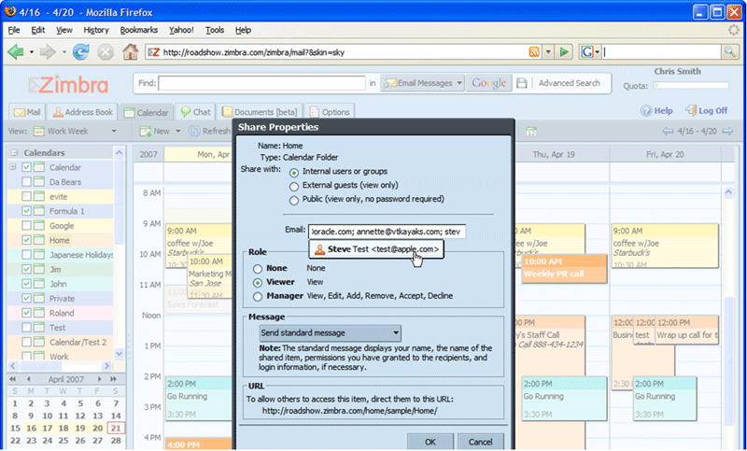Click the Find search input field

[x=261, y=83]
